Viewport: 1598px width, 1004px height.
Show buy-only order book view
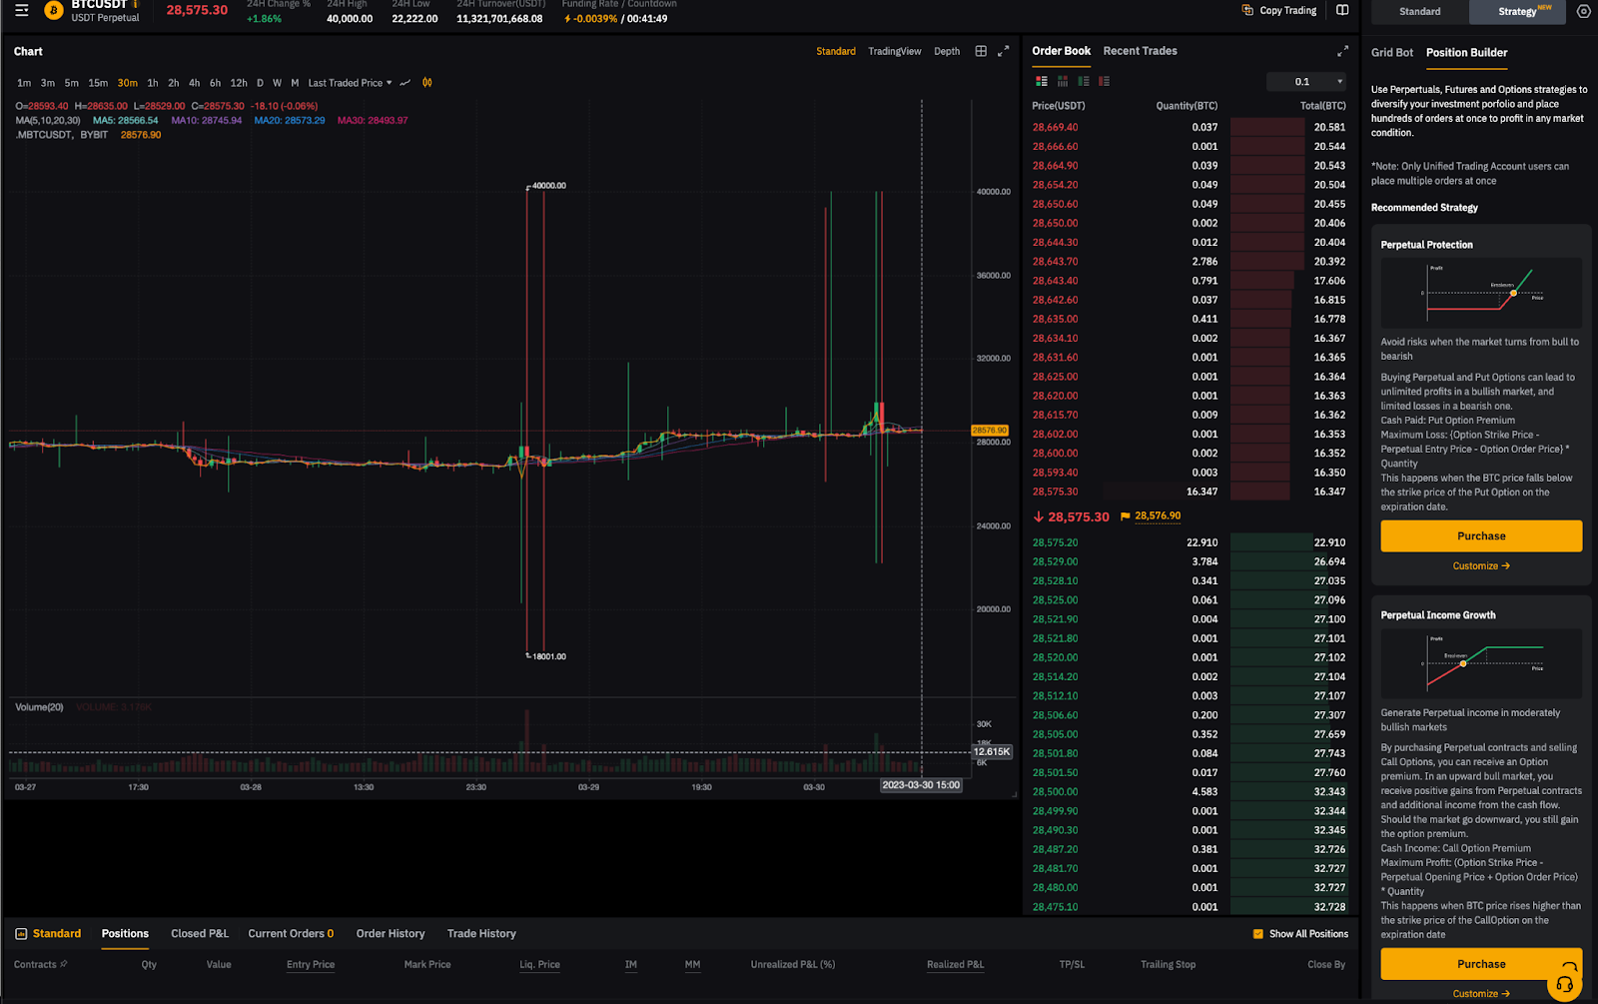1083,81
